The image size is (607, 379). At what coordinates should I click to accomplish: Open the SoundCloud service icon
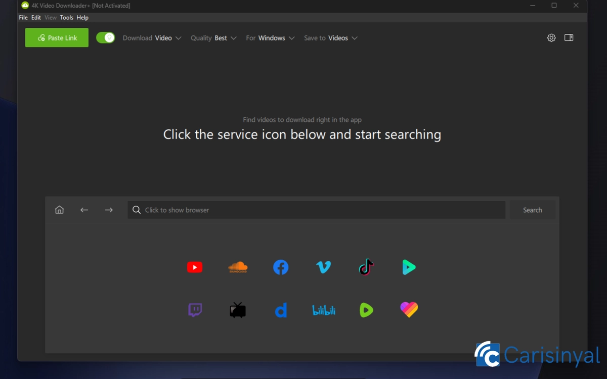[x=238, y=267]
